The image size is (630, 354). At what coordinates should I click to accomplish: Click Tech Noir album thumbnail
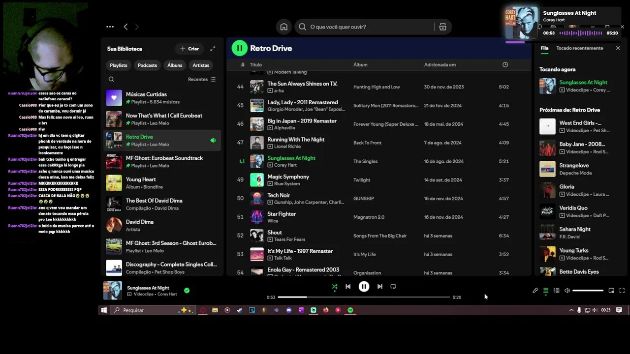pos(257,199)
